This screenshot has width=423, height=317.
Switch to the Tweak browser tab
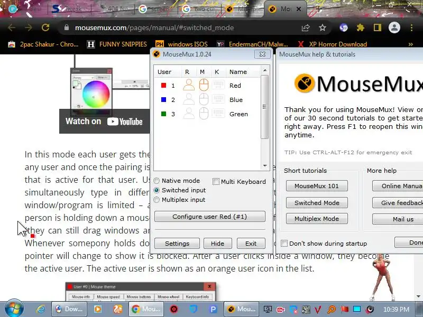[68, 9]
